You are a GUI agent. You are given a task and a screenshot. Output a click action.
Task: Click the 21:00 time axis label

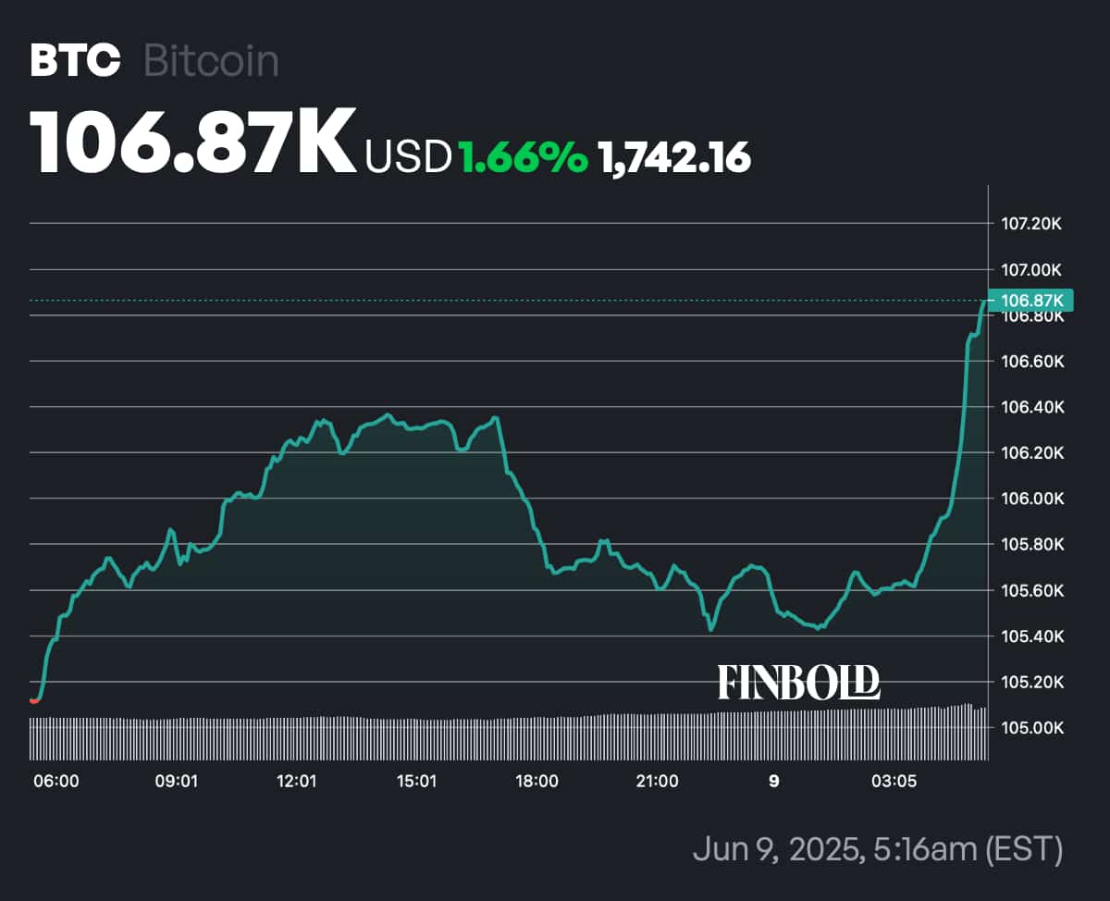click(x=657, y=782)
